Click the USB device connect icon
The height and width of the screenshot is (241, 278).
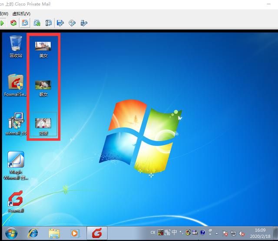click(x=84, y=23)
